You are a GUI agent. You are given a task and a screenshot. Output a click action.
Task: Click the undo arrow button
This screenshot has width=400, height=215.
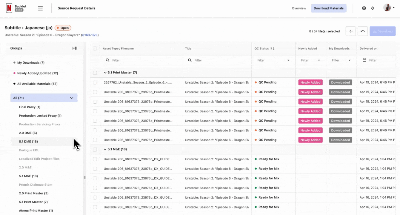tap(363, 31)
